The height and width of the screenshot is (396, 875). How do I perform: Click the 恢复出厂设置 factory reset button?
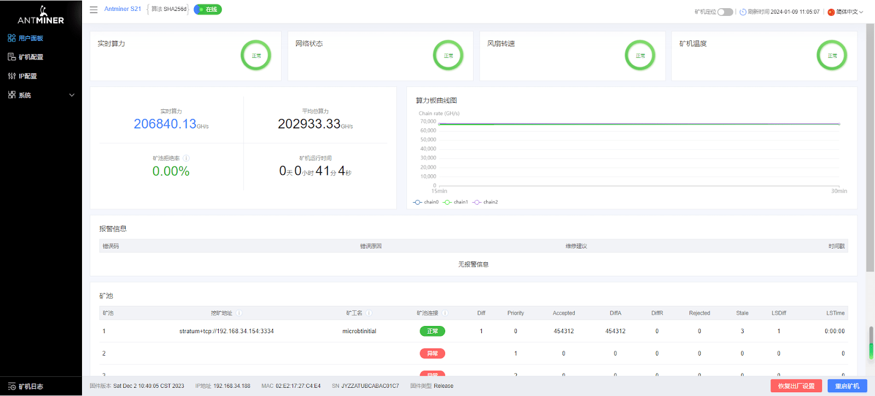796,386
